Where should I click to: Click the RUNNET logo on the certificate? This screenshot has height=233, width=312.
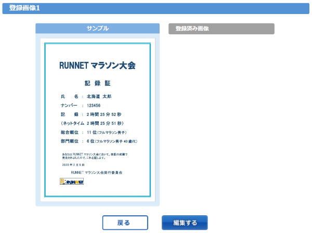[x=72, y=182]
